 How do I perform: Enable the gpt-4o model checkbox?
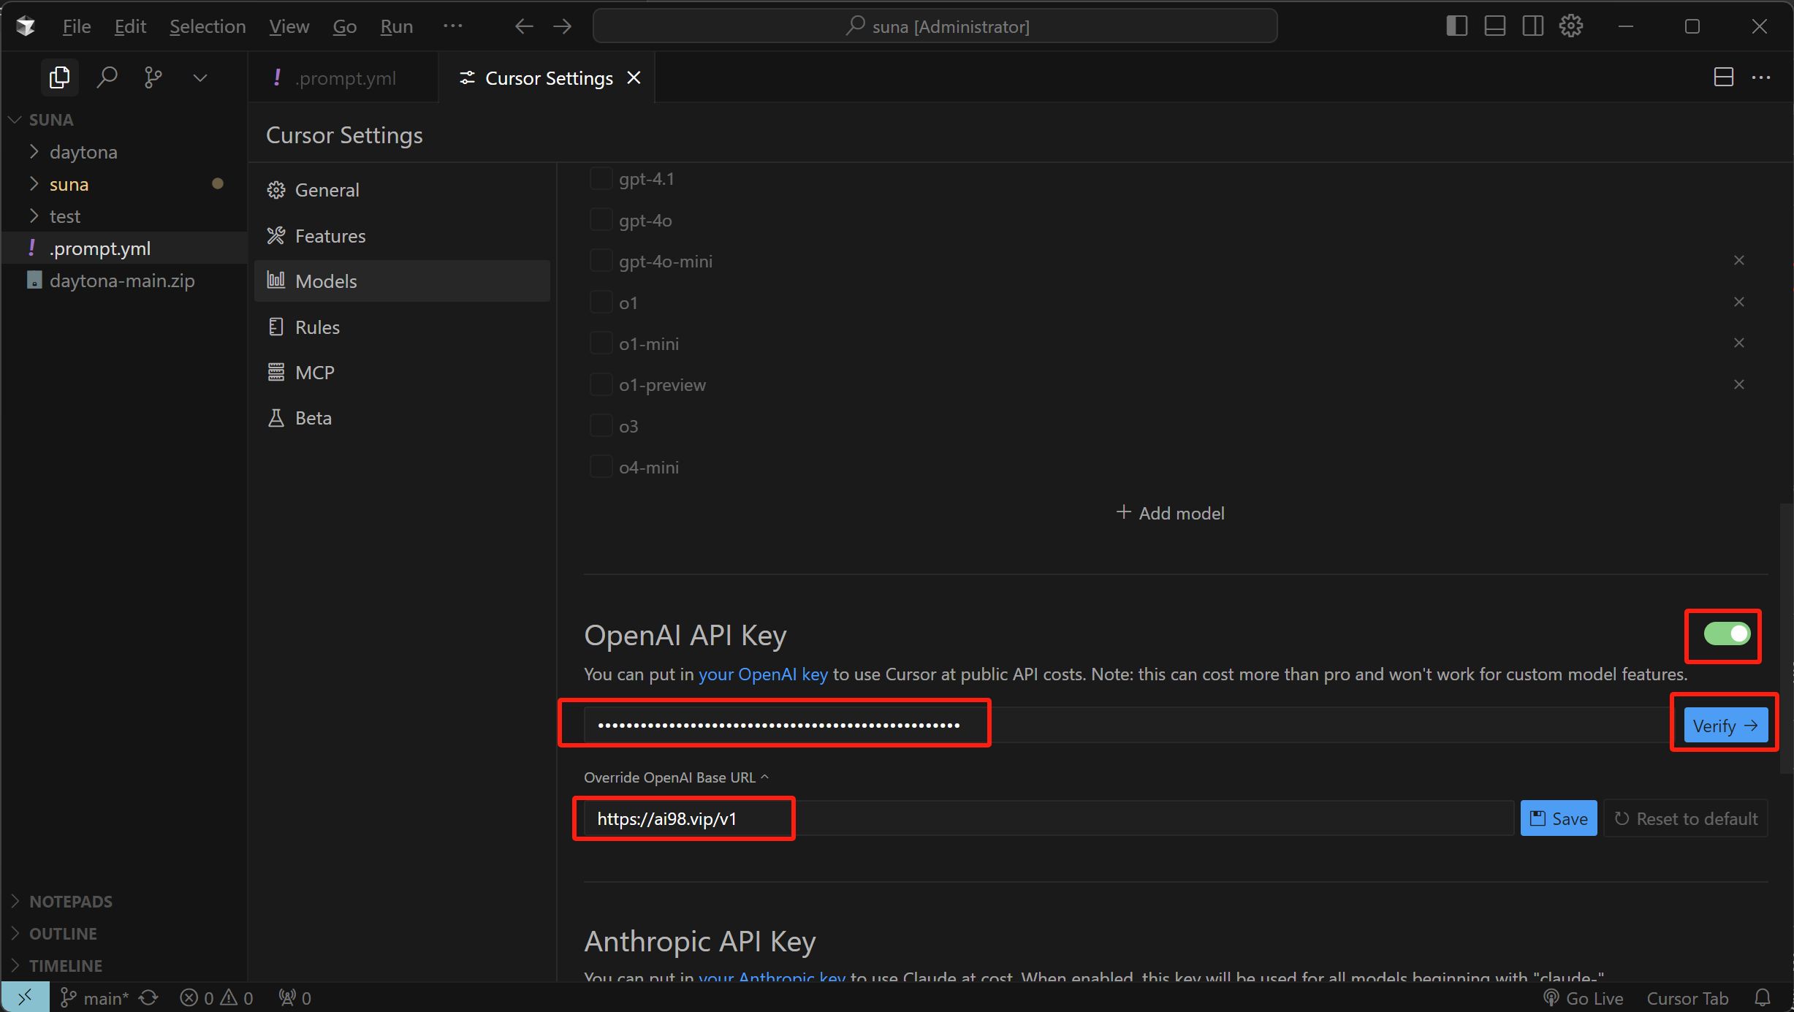pos(601,220)
